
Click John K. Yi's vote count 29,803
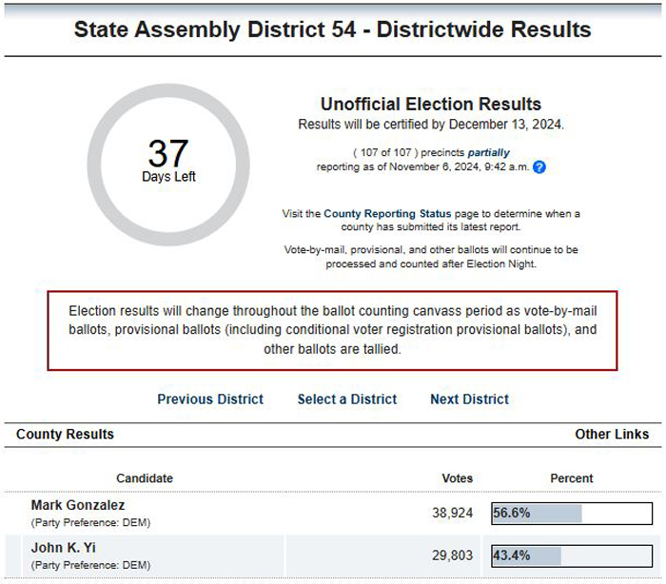[452, 555]
